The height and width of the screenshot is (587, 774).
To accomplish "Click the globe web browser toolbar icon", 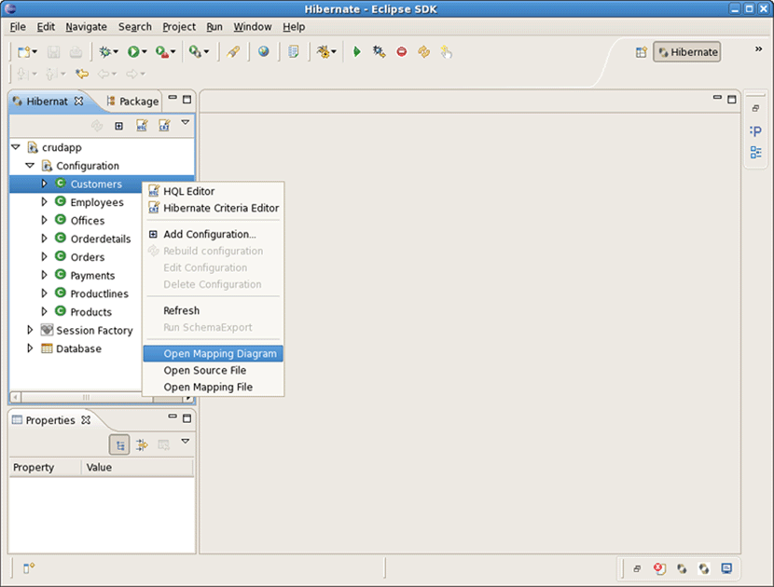I will (x=264, y=52).
